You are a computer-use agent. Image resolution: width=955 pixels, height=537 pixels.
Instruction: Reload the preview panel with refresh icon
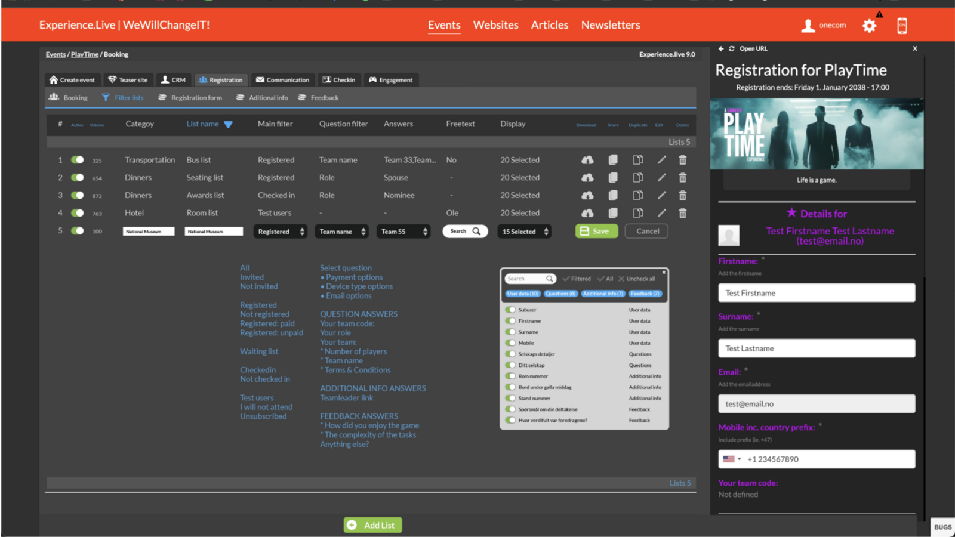click(x=731, y=49)
